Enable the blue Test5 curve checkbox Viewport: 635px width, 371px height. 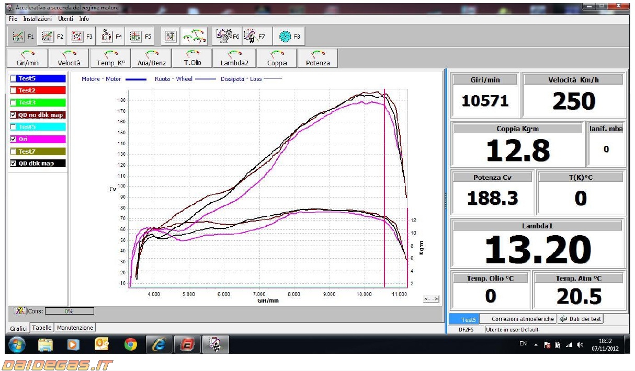(x=14, y=78)
